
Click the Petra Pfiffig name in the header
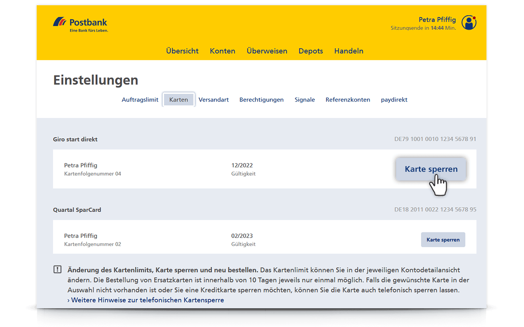click(x=437, y=20)
